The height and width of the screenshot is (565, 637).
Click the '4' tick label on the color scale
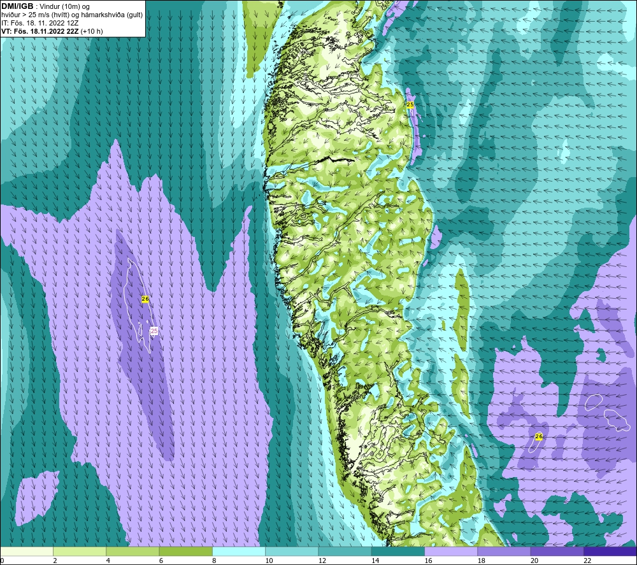(108, 561)
